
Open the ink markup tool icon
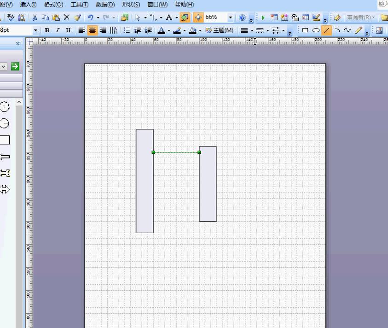[337, 18]
